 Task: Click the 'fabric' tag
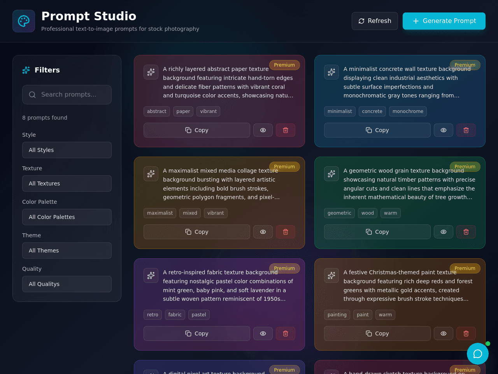coord(175,315)
